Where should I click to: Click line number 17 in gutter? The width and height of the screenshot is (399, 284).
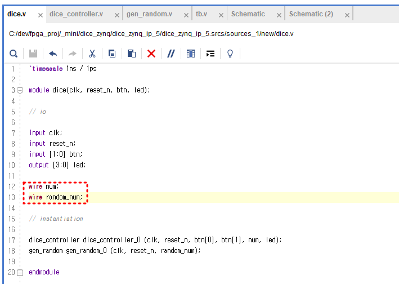(x=12, y=240)
